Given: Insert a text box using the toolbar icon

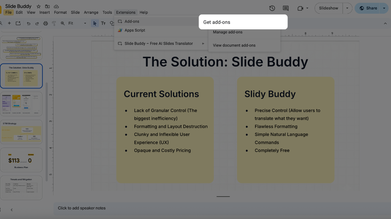Looking at the screenshot, I should [103, 23].
